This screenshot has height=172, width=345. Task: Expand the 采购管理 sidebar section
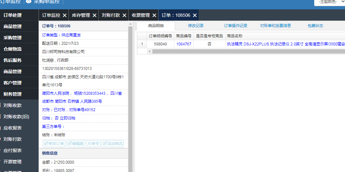[19, 38]
